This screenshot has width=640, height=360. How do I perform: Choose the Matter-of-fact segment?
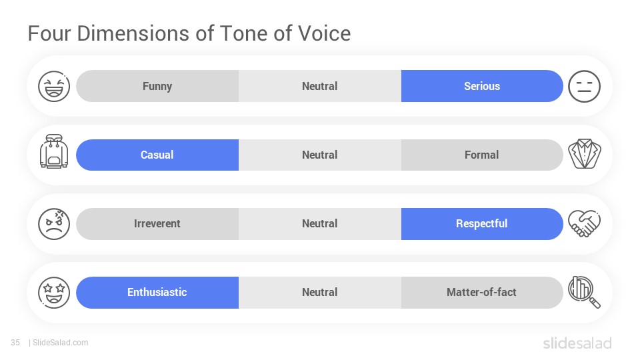tap(482, 293)
